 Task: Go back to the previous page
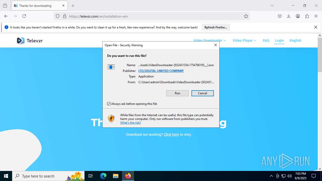6,16
